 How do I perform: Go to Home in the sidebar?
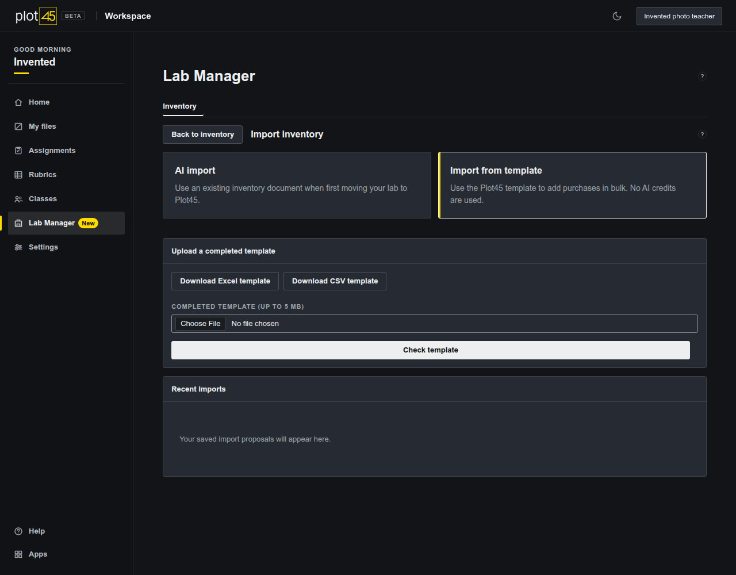click(66, 102)
